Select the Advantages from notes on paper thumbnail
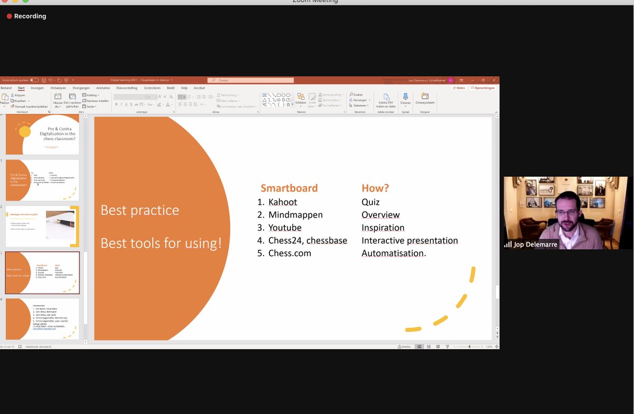The height and width of the screenshot is (414, 634). [42, 227]
